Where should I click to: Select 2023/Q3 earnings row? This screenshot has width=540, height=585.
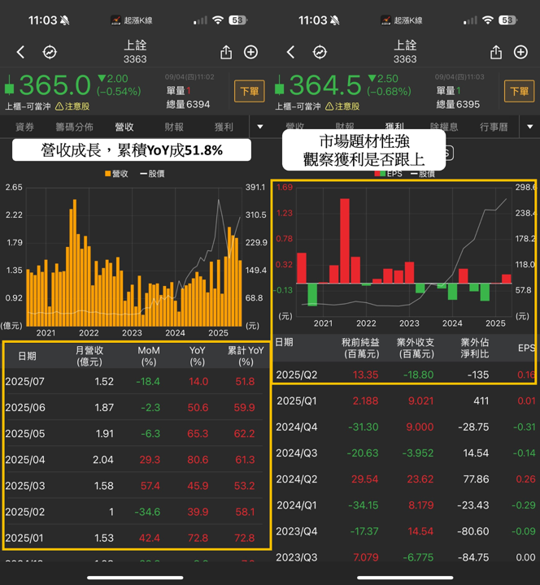click(x=406, y=556)
